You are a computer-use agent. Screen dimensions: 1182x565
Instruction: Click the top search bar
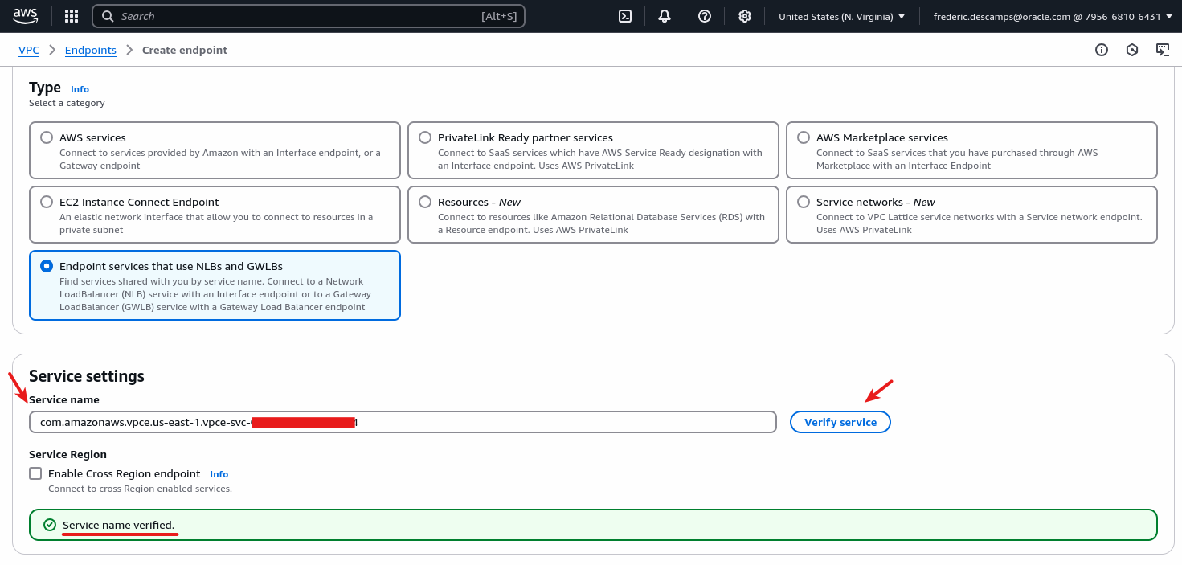point(309,15)
